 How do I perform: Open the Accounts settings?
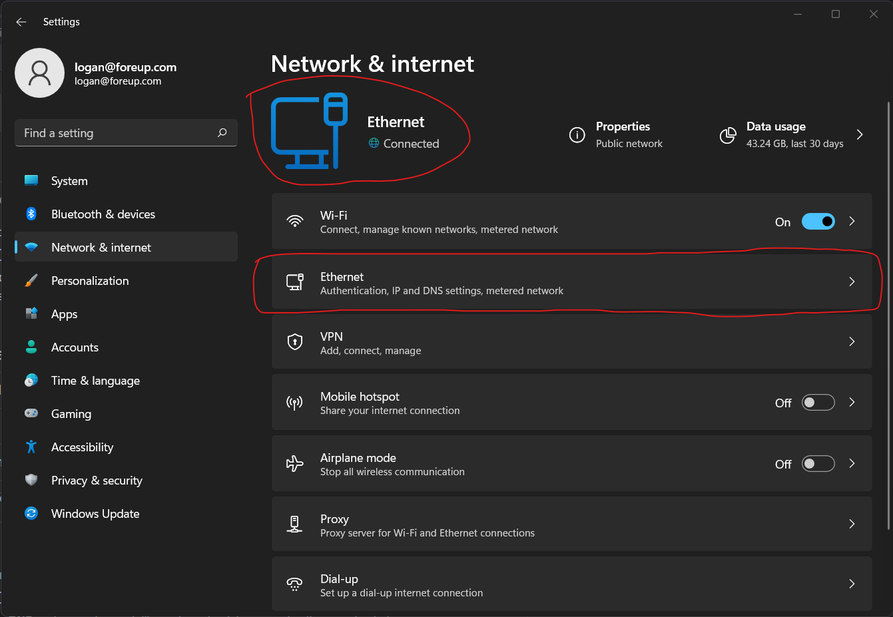[75, 347]
